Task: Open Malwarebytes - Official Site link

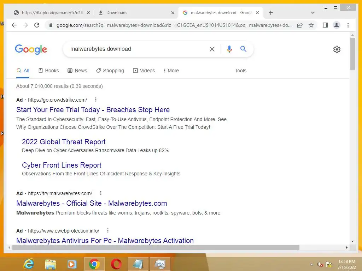Action: pyautogui.click(x=92, y=203)
